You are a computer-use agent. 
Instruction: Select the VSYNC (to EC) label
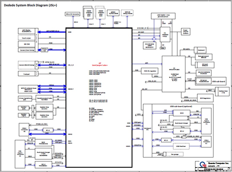(49, 62)
